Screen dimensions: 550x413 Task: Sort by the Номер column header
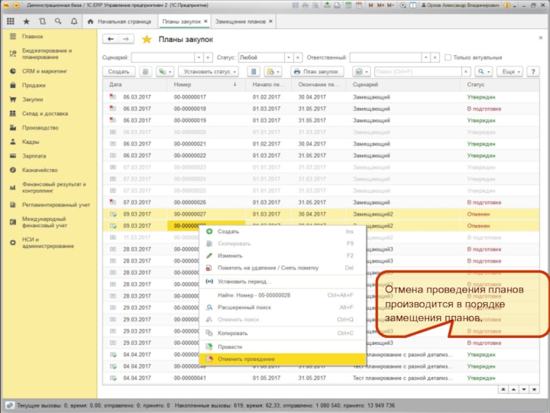coord(182,85)
